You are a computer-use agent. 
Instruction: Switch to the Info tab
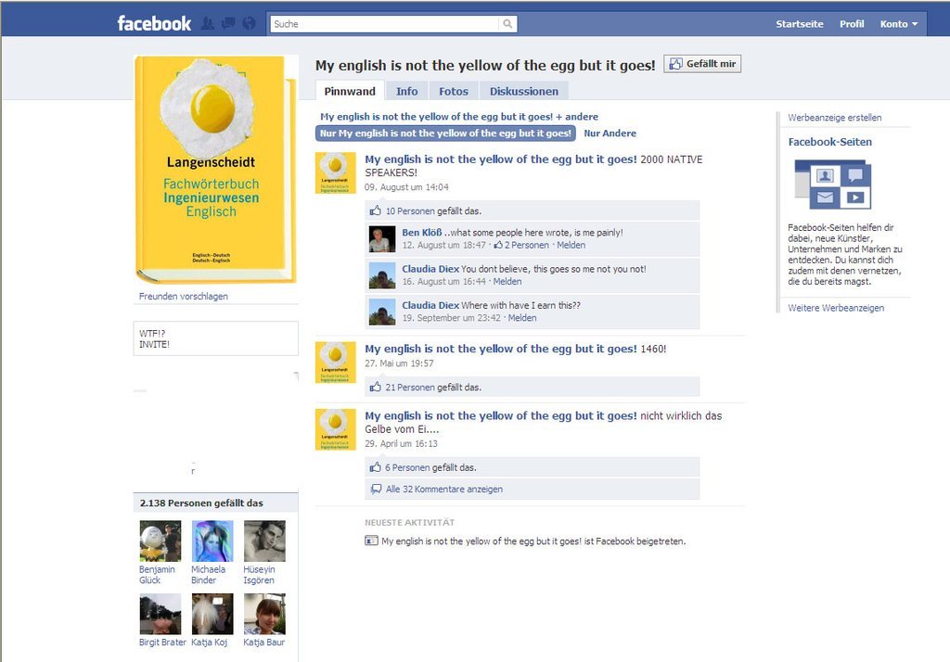406,92
